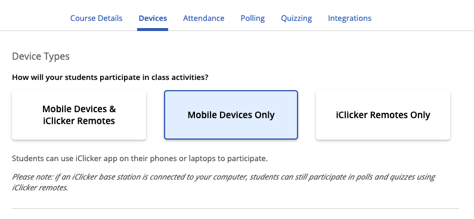Click the divider line below the note
This screenshot has width=474, height=219.
coord(236,208)
